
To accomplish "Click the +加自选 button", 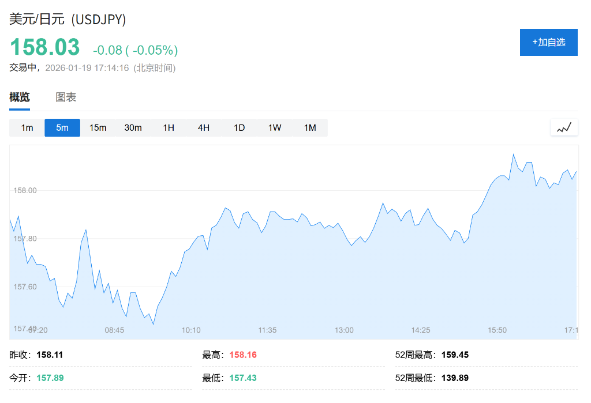I will pyautogui.click(x=548, y=42).
